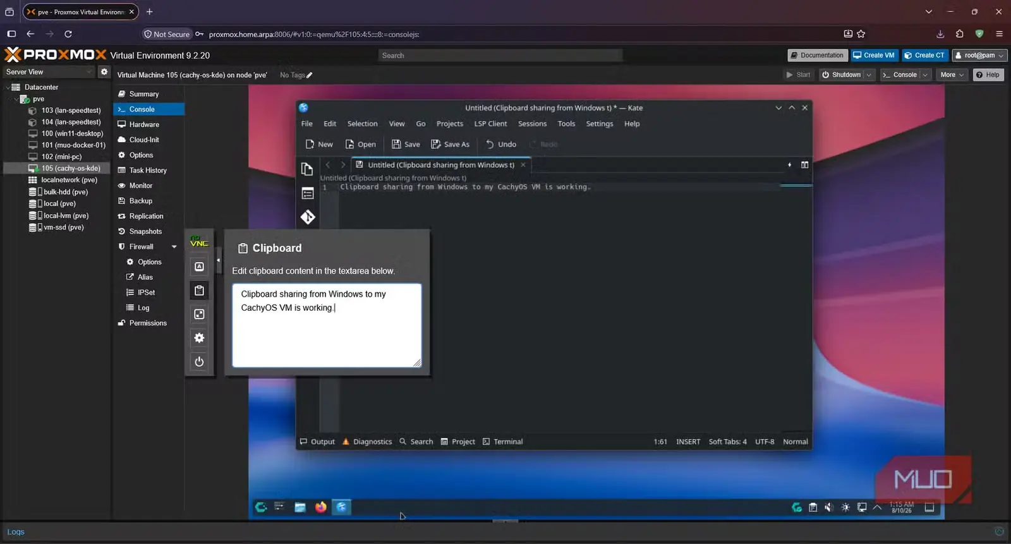Click noVNC power disconnect icon
The image size is (1011, 544).
(199, 361)
